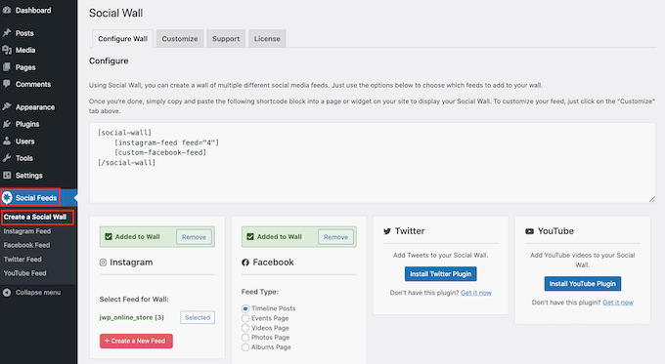Click the Users person icon
665x364 pixels.
tap(7, 141)
